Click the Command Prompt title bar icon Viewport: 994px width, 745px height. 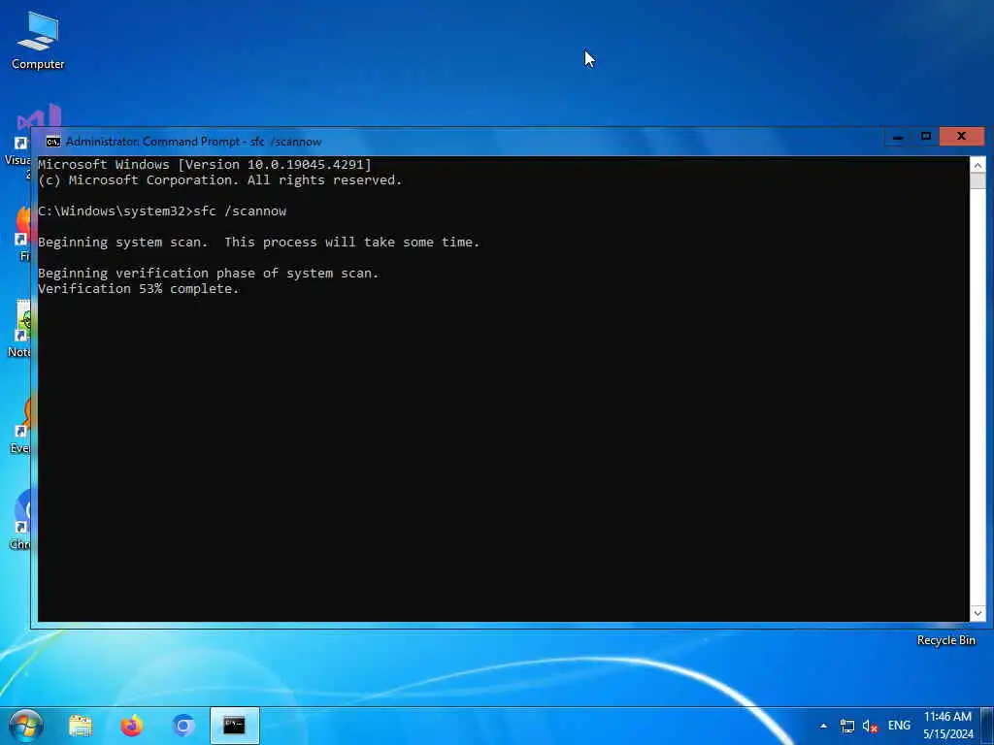53,142
